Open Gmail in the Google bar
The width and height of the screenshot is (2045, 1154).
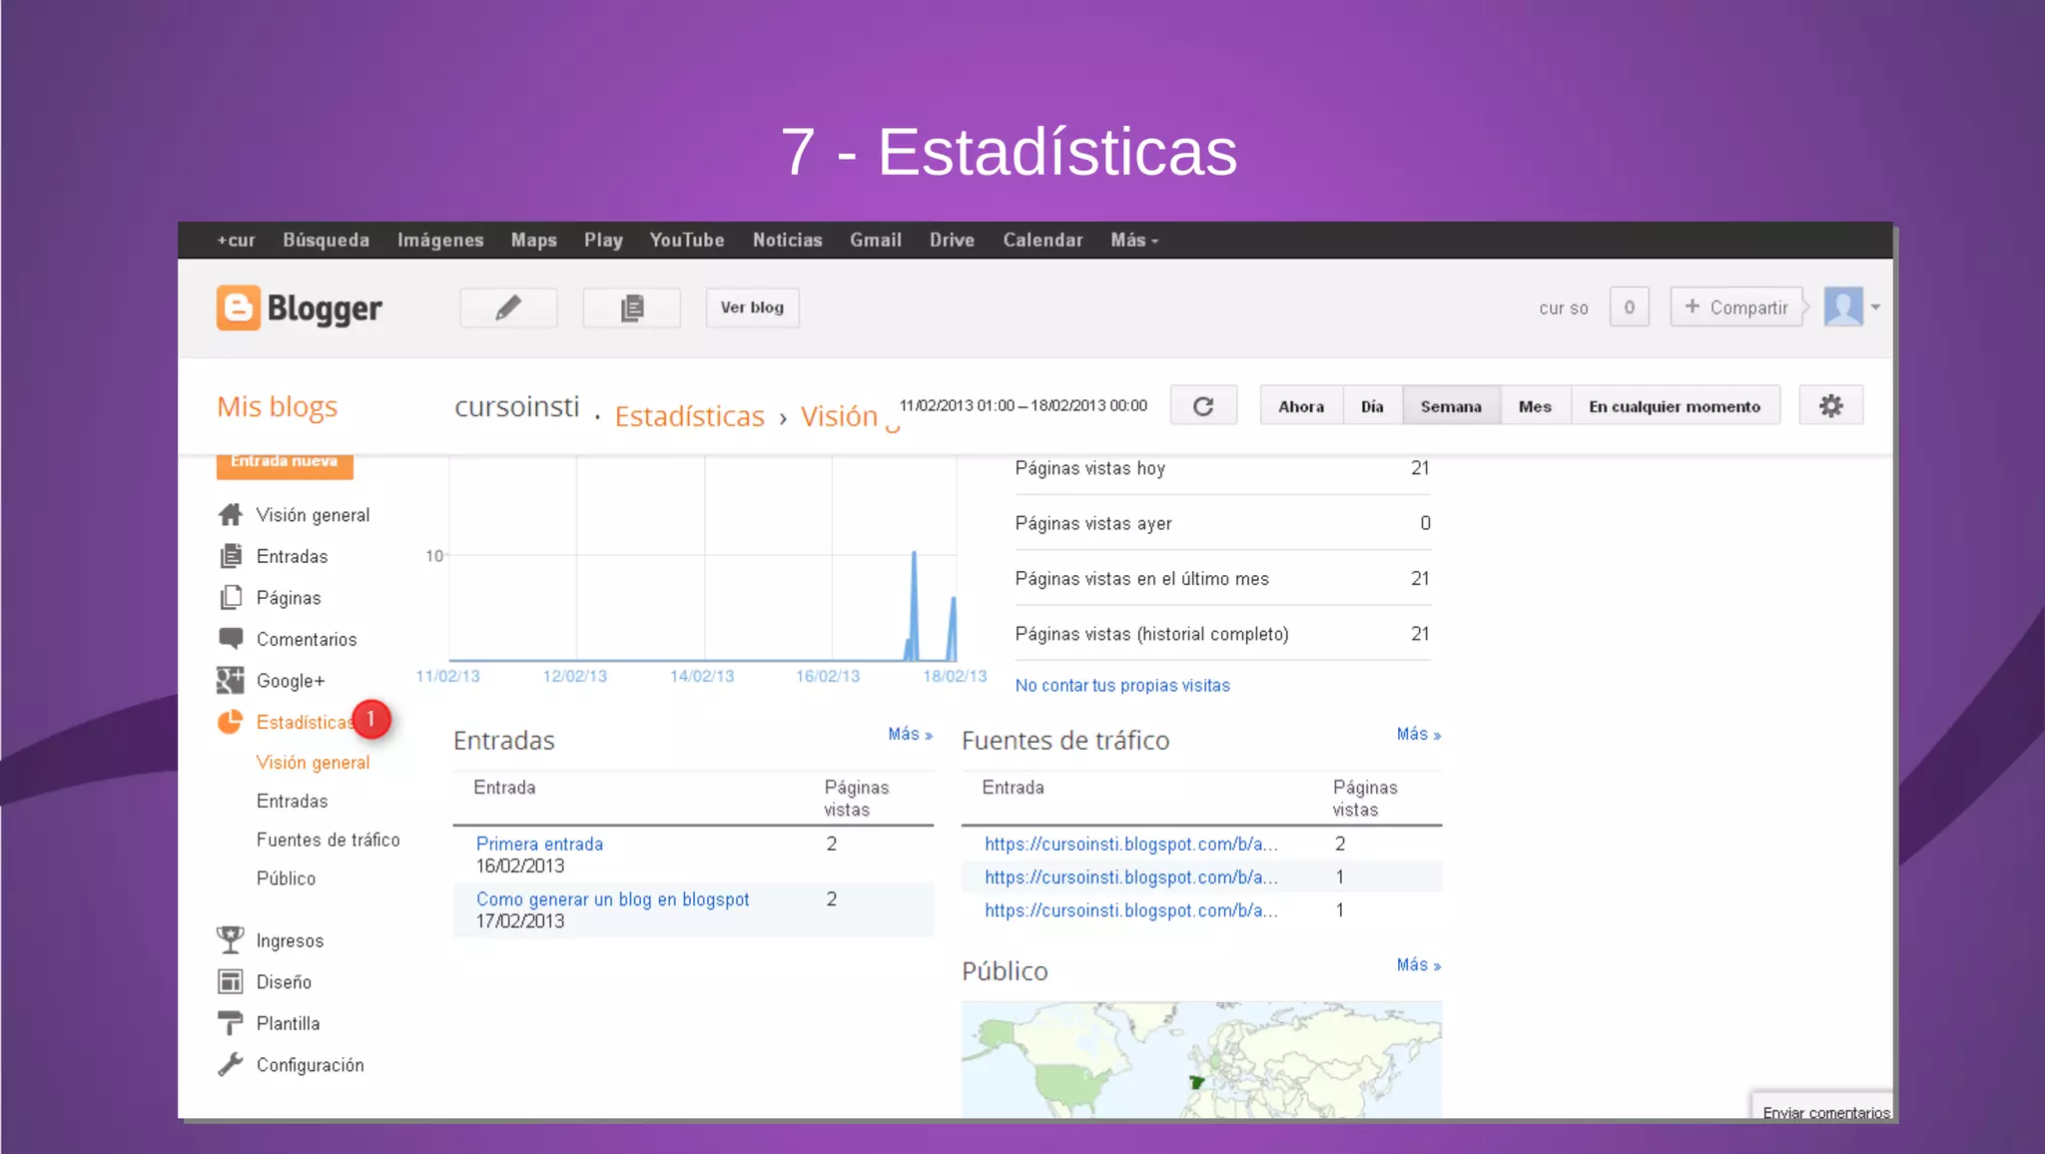[876, 241]
